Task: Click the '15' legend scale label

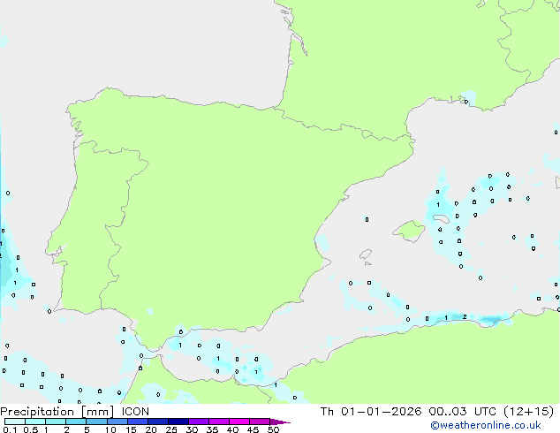Action: tap(131, 429)
